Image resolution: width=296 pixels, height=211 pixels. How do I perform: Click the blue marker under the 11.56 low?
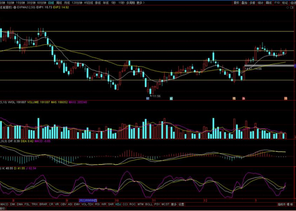point(148,98)
